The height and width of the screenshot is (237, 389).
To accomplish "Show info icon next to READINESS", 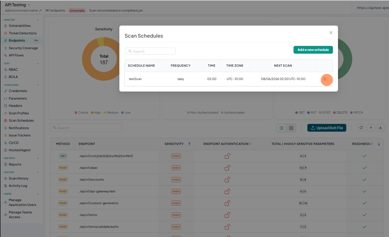I will click(x=372, y=143).
